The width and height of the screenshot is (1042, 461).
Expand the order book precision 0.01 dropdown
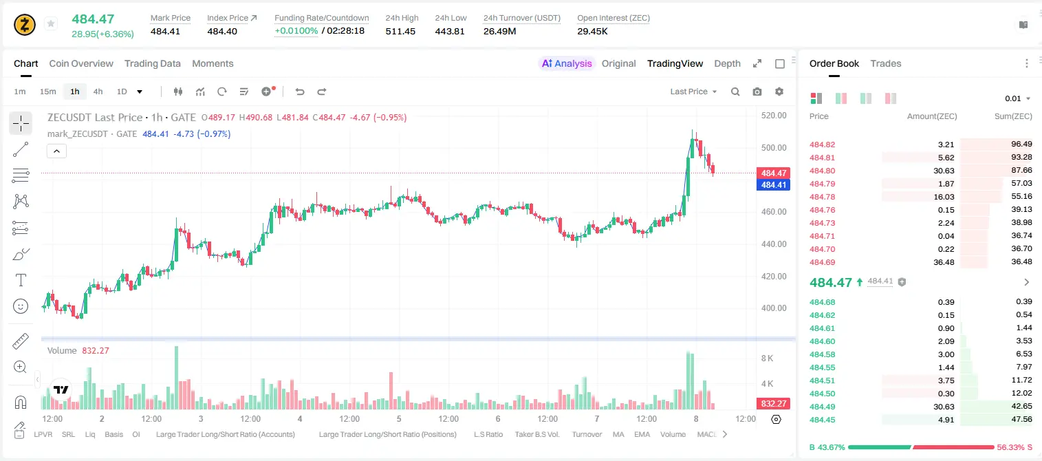(1018, 98)
